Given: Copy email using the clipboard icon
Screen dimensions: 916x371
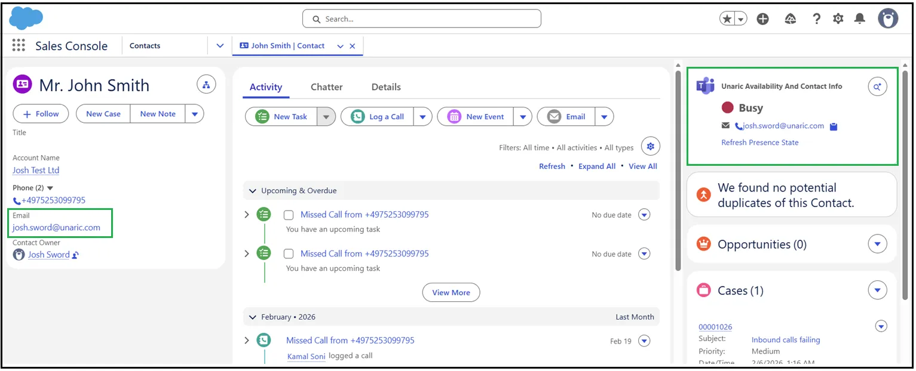Looking at the screenshot, I should click(x=834, y=126).
